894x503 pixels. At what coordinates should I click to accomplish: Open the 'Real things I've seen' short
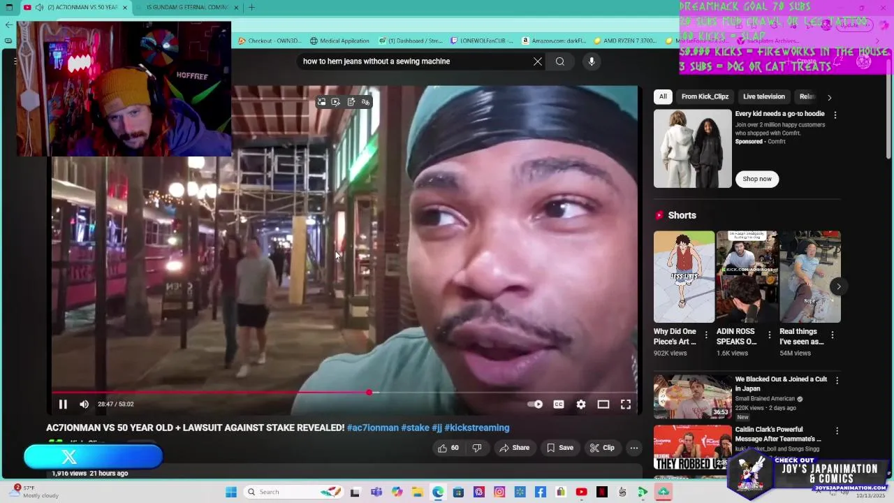tap(810, 277)
